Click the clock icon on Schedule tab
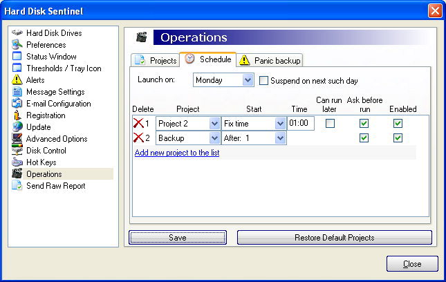Image resolution: width=446 pixels, height=282 pixels. click(189, 59)
